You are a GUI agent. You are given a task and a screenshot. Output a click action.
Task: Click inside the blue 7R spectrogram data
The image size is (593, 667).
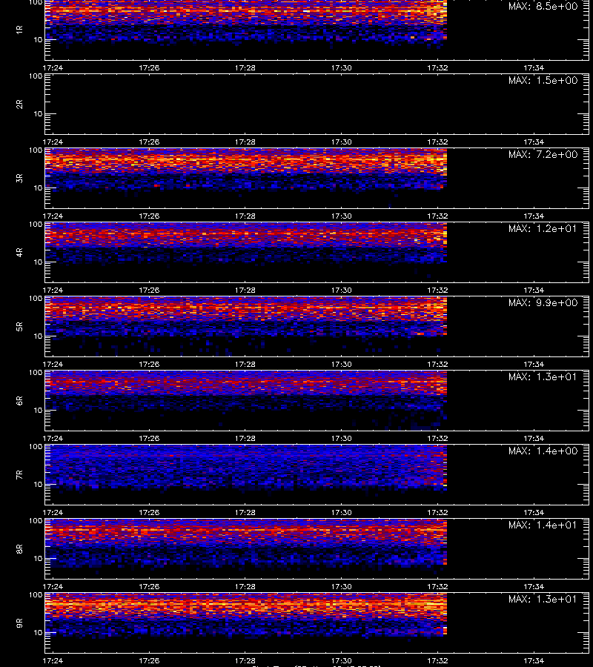point(246,467)
